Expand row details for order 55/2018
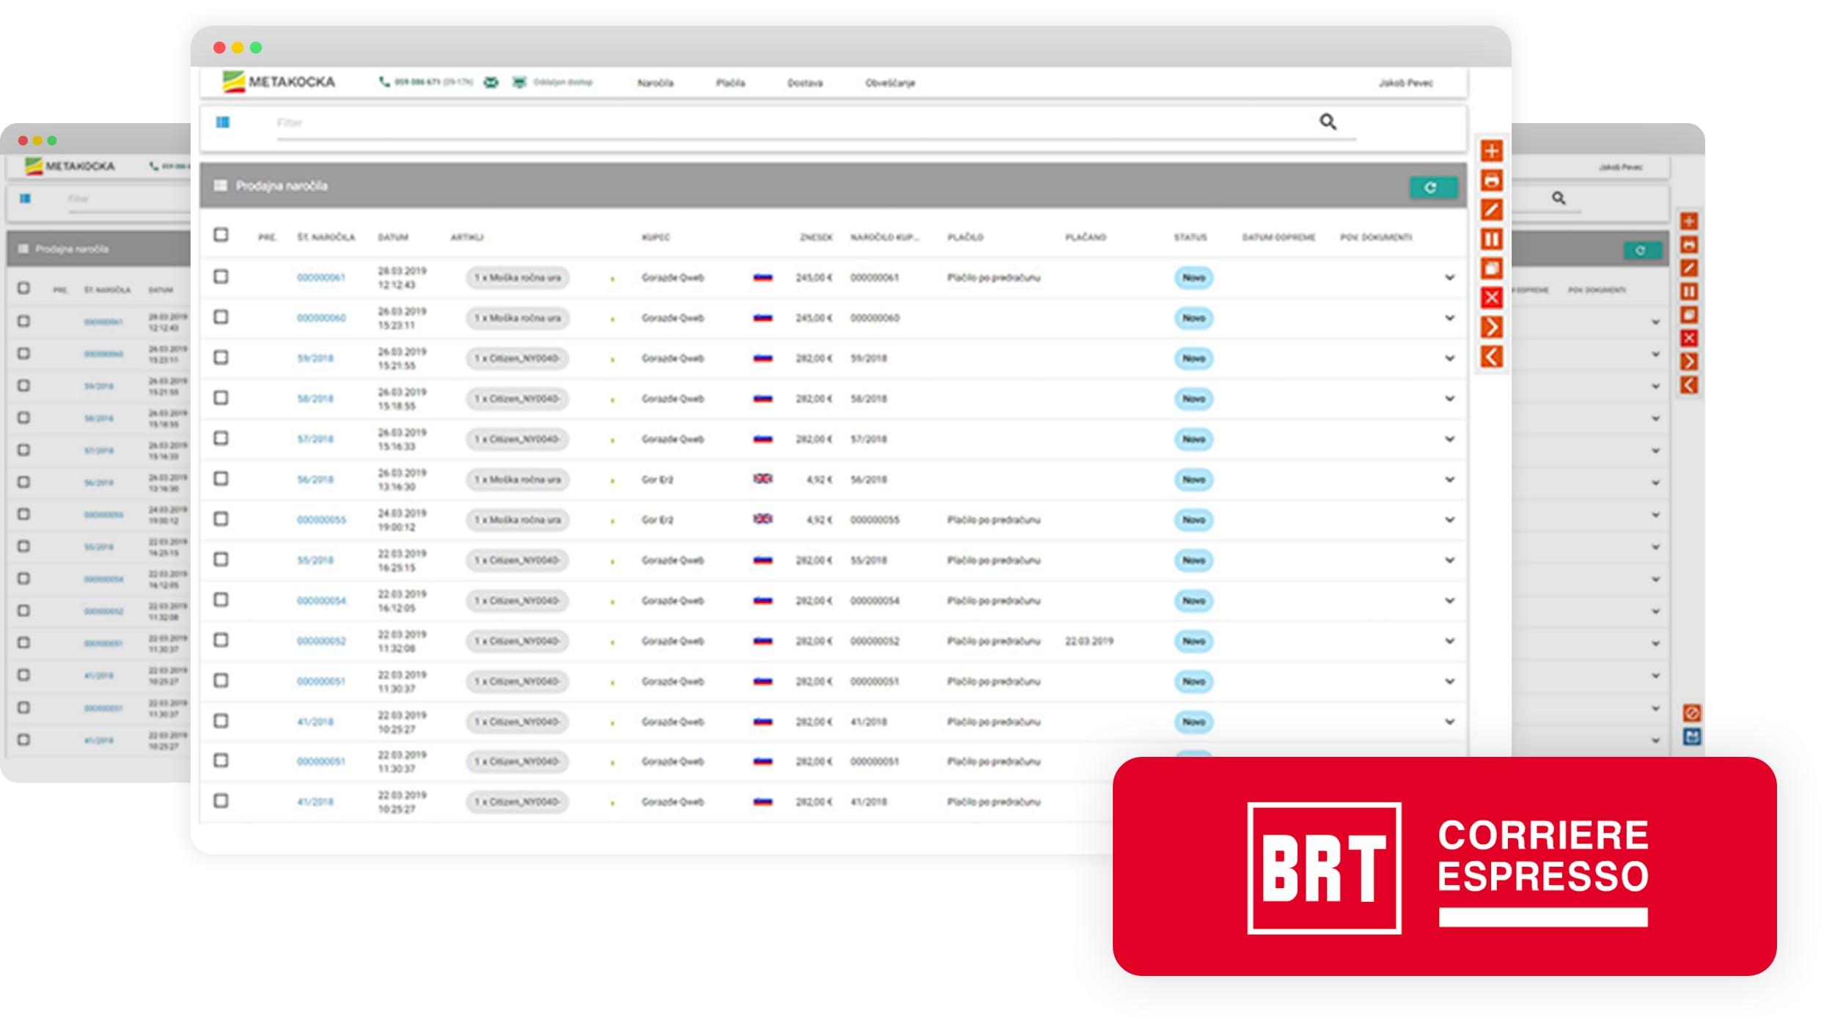This screenshot has height=1017, width=1821. (x=1449, y=560)
